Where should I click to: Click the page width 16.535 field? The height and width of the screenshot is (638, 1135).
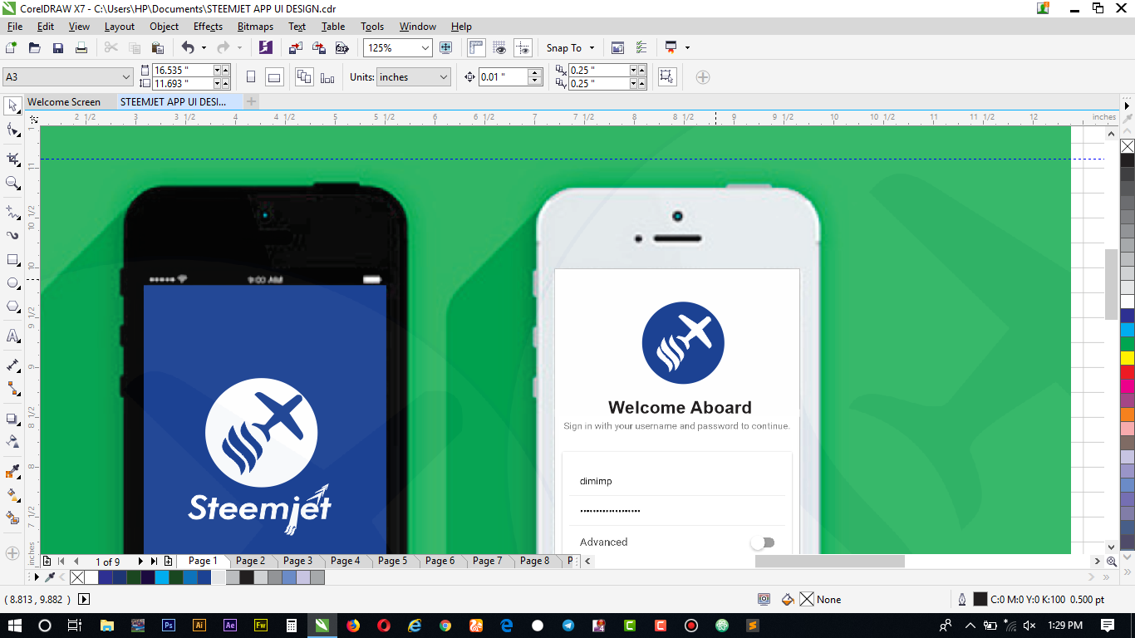click(x=184, y=71)
